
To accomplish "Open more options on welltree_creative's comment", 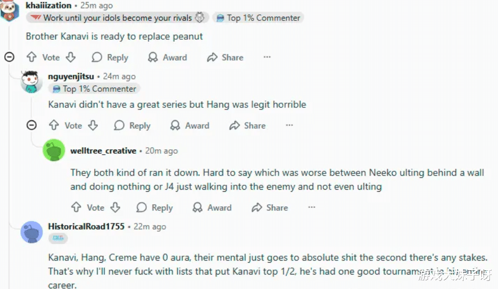I will point(311,207).
